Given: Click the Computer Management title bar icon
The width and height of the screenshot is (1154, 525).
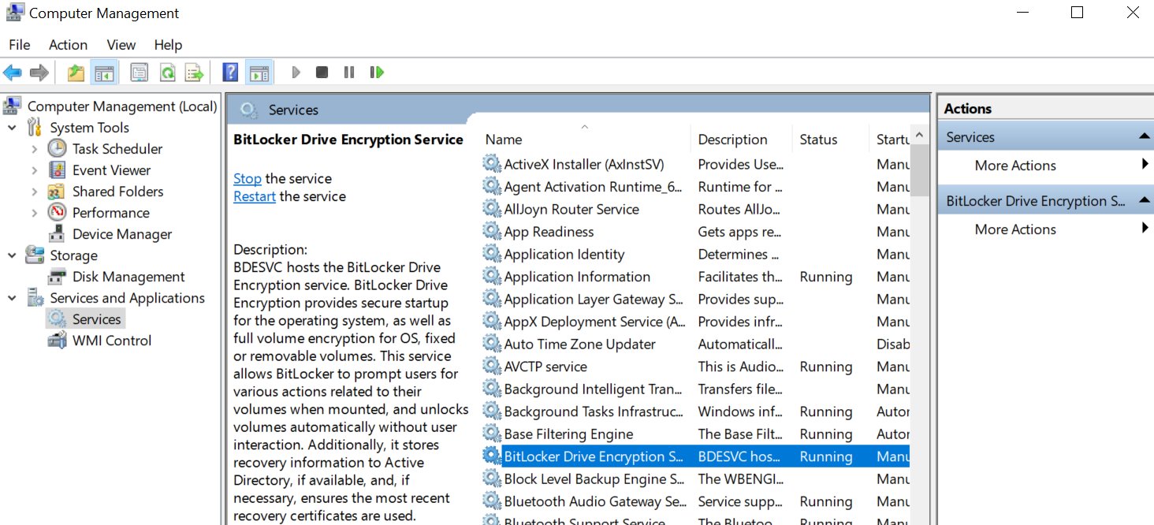Looking at the screenshot, I should (x=14, y=13).
